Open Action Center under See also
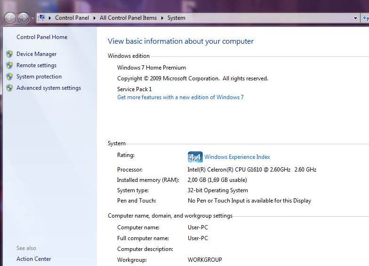The width and height of the screenshot is (369, 266). pyautogui.click(x=33, y=259)
